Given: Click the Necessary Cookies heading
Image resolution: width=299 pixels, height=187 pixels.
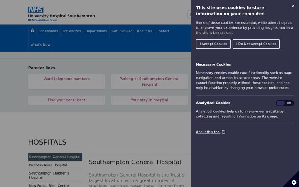Looking at the screenshot, I should pyautogui.click(x=213, y=64).
